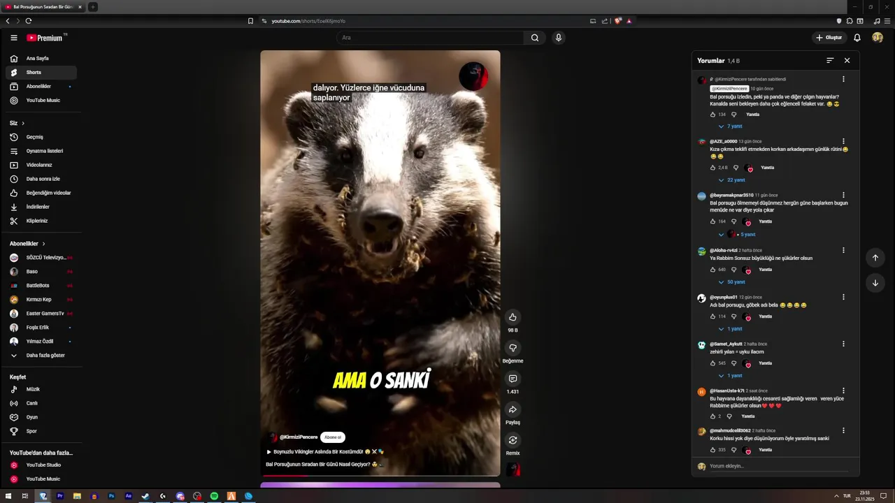The height and width of the screenshot is (503, 895).
Task: Seek on the Short's red progress bar
Action: 380,476
